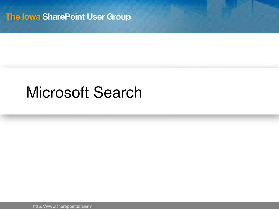Click 'http://' at the start of the footer URL
The image size is (279, 209).
click(x=39, y=206)
